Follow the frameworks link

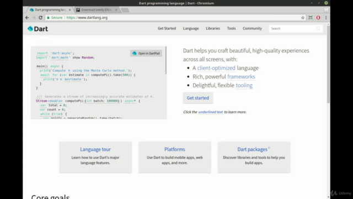tap(241, 77)
